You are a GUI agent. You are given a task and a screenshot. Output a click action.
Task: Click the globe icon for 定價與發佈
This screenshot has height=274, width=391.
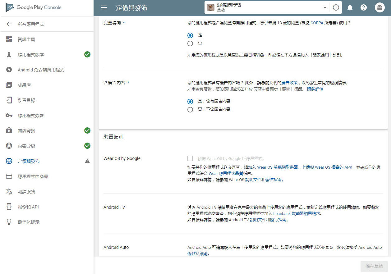(x=9, y=161)
